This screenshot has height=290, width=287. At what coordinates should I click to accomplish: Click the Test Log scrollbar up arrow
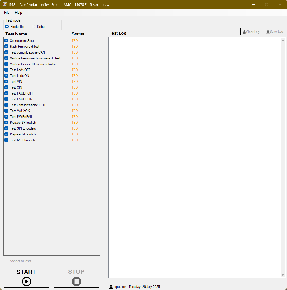pos(283,40)
